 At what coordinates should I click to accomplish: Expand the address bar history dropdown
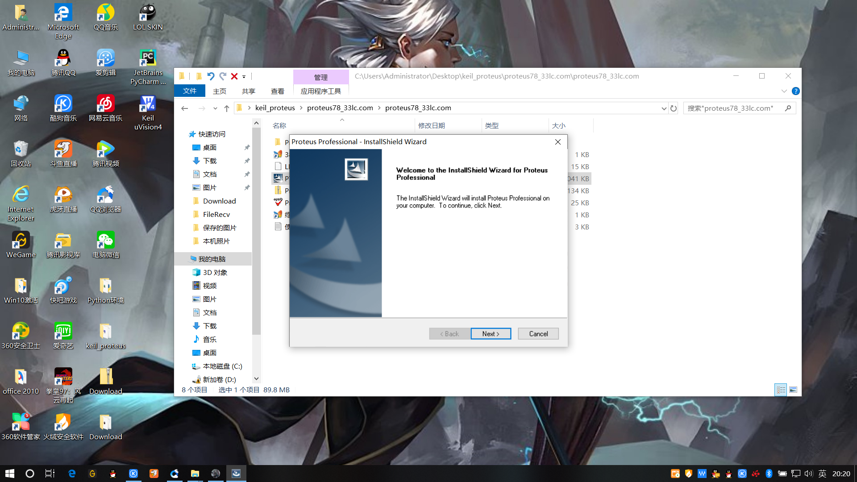[x=664, y=108]
